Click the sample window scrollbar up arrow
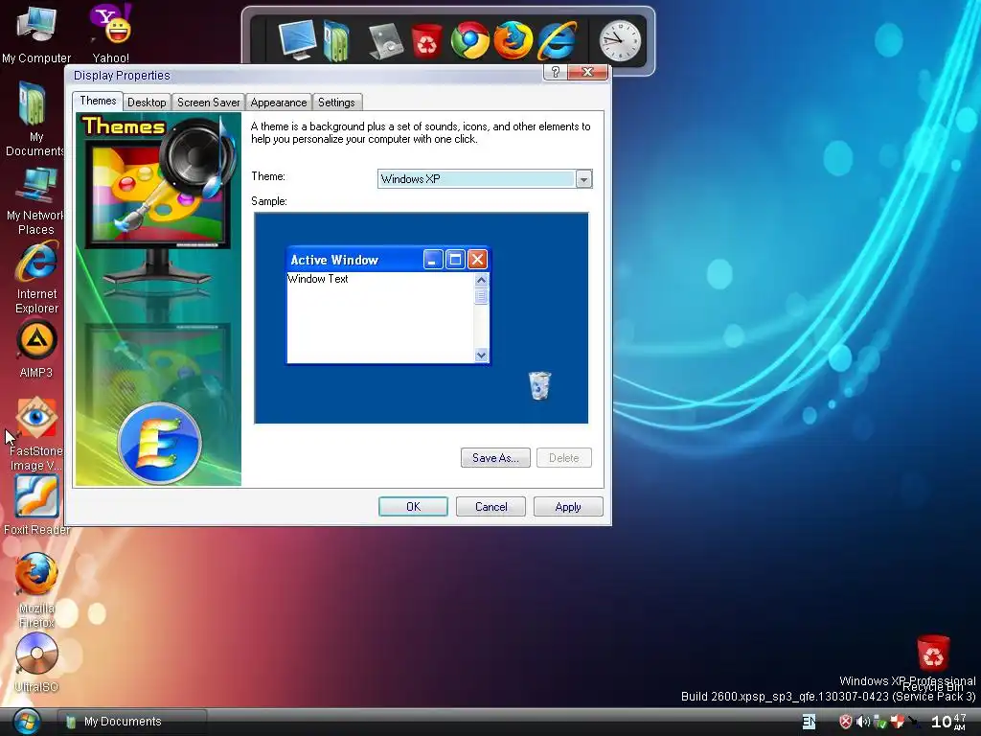 click(481, 280)
